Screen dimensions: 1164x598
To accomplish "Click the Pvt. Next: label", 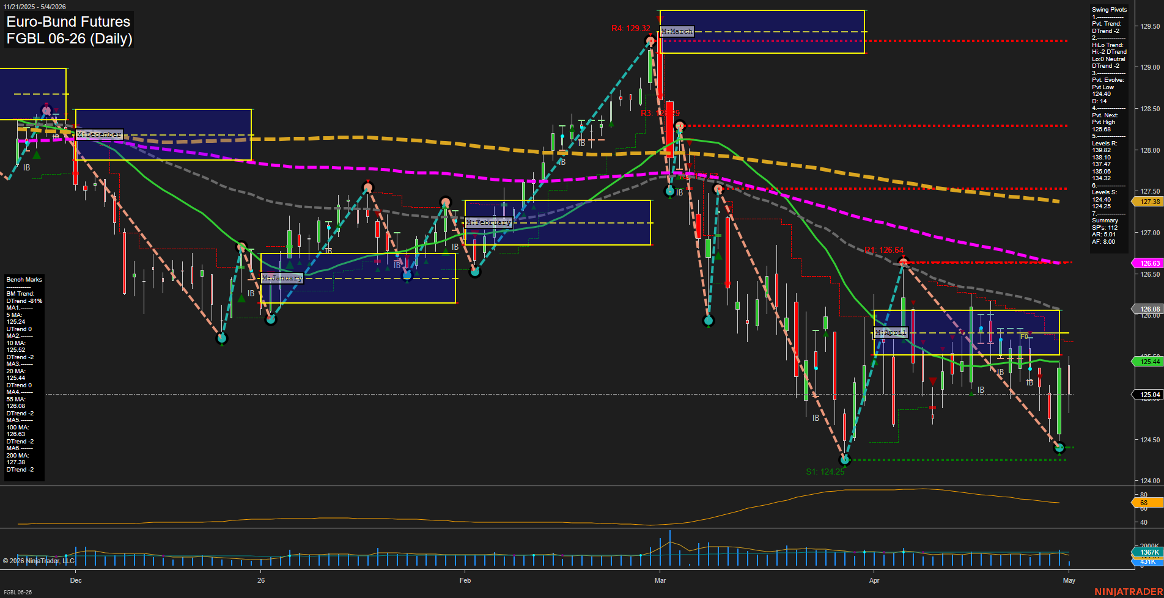I will coord(1105,115).
